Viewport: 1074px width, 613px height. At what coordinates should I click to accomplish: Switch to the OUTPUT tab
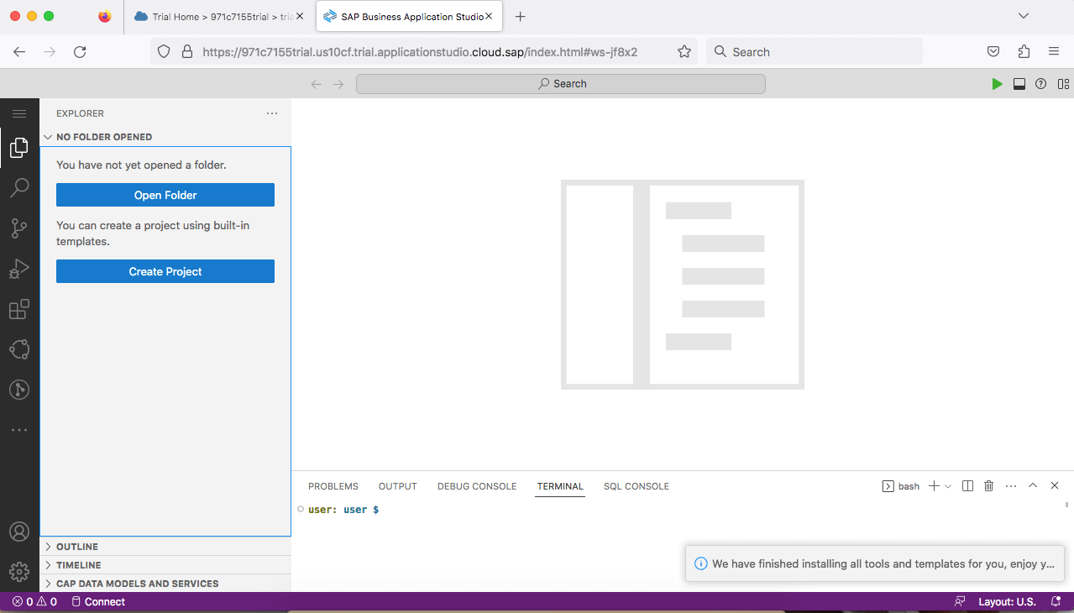[x=398, y=486]
